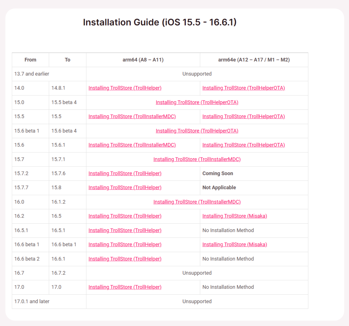Image resolution: width=349 pixels, height=326 pixels.
Task: Click the '16.6 beta 2' cell
Action: 30,259
